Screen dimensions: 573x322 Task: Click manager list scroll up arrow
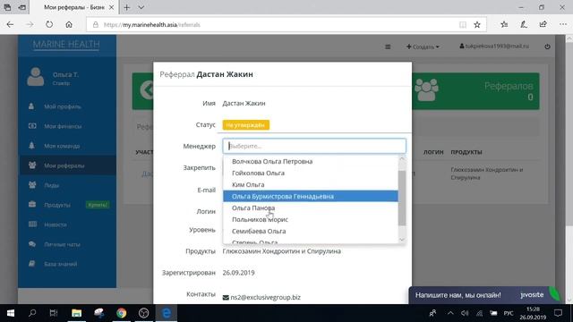tap(402, 159)
